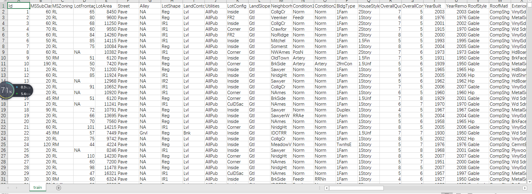Select the cell containing 16321
Screen dimensions: 532x194
point(106,173)
